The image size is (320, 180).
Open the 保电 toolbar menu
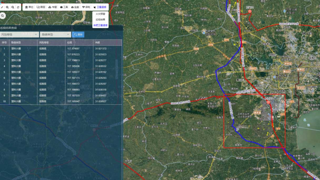tap(86, 7)
